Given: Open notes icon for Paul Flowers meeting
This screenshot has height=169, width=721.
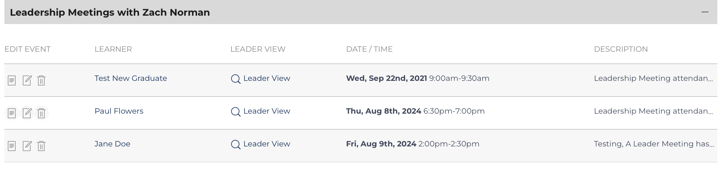Looking at the screenshot, I should (12, 113).
